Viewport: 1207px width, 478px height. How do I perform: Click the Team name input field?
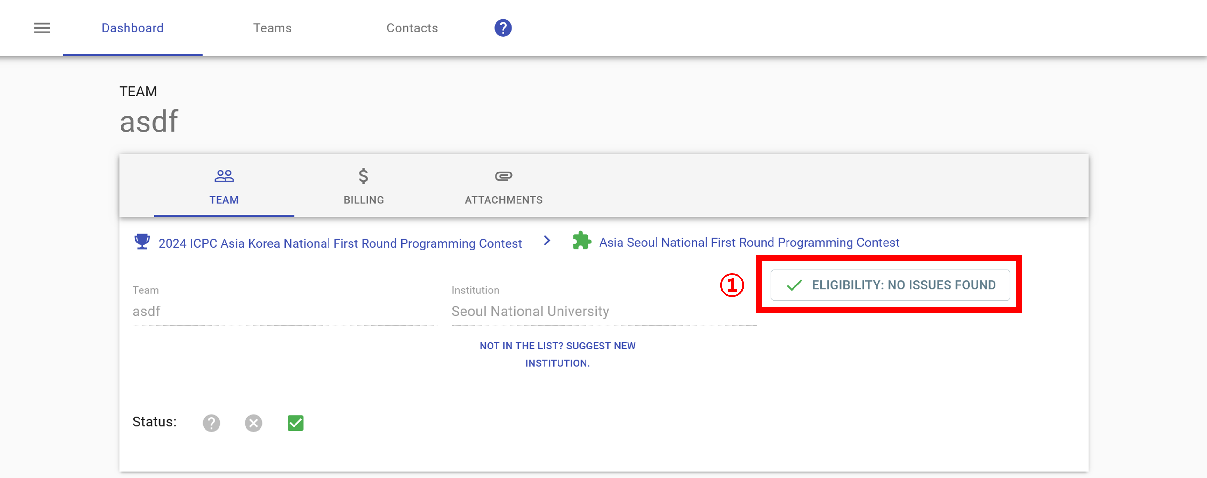click(284, 311)
